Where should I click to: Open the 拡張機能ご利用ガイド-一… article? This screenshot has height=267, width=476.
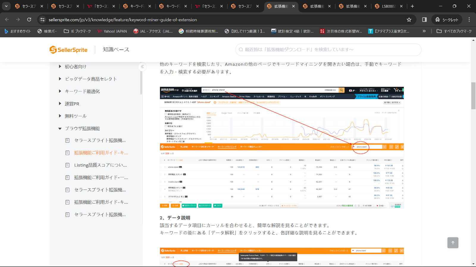point(101,177)
